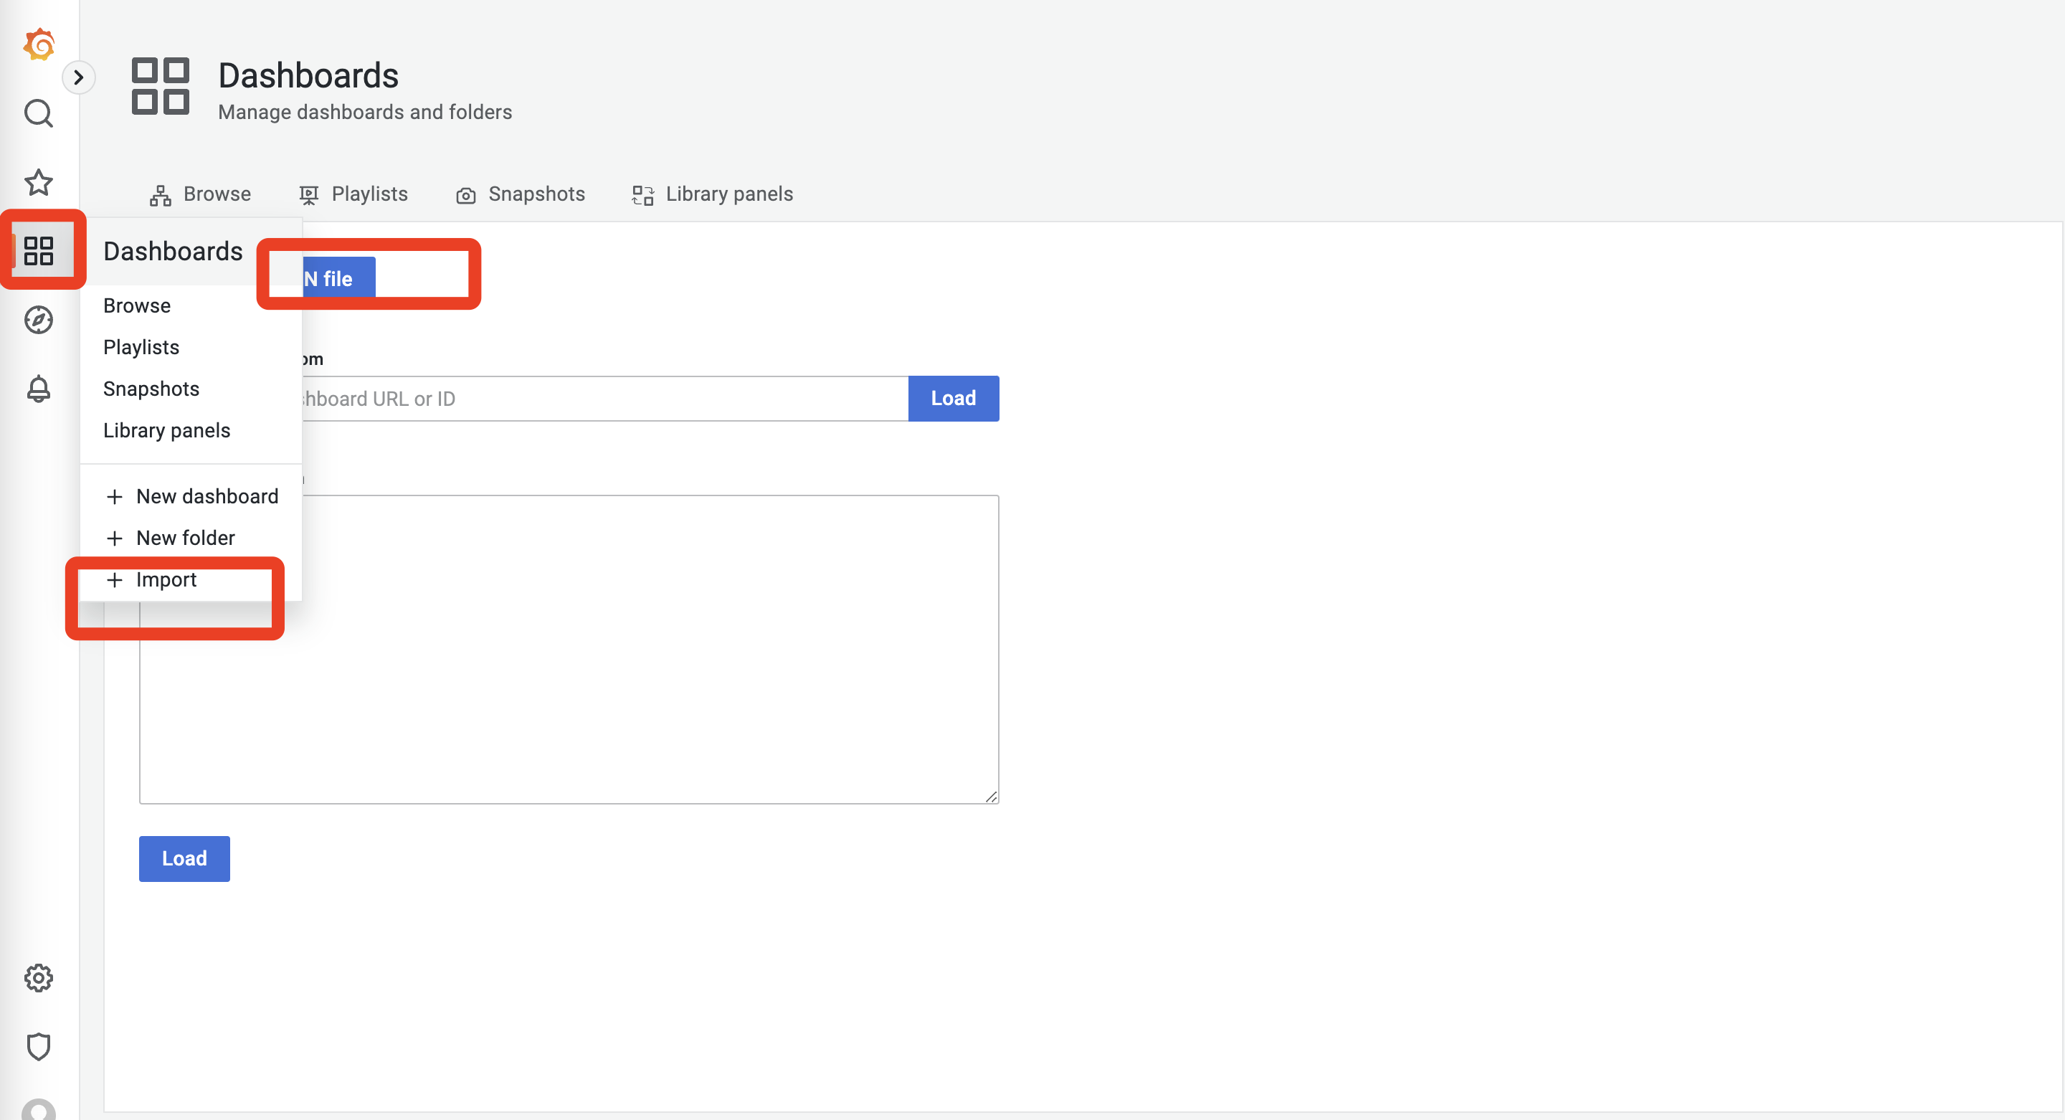This screenshot has width=2065, height=1120.
Task: Click the Dashboards heading in flyout menu
Action: click(173, 252)
